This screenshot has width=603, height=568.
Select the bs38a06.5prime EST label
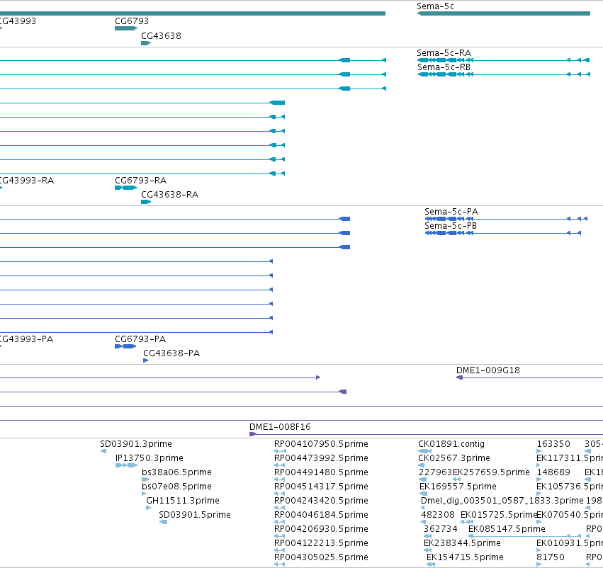click(176, 472)
